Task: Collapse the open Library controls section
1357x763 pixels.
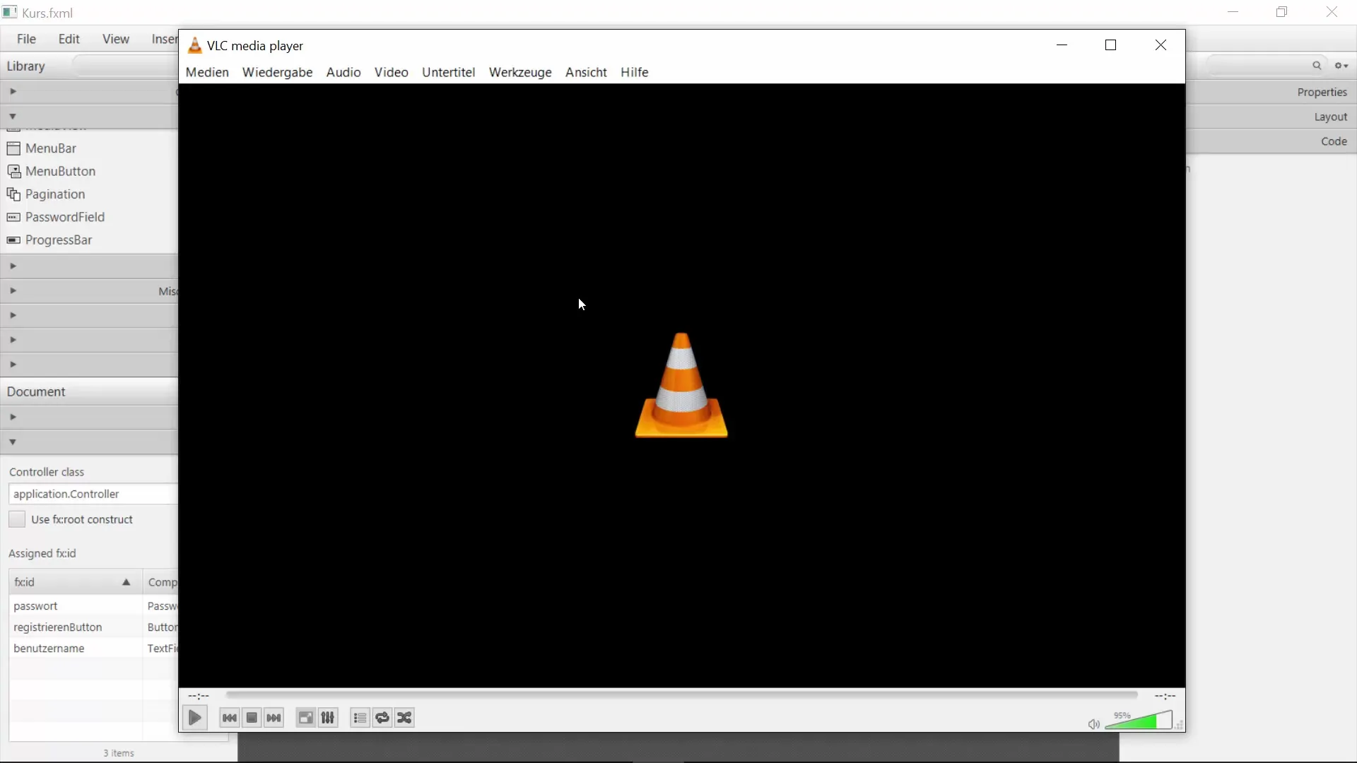Action: (13, 117)
